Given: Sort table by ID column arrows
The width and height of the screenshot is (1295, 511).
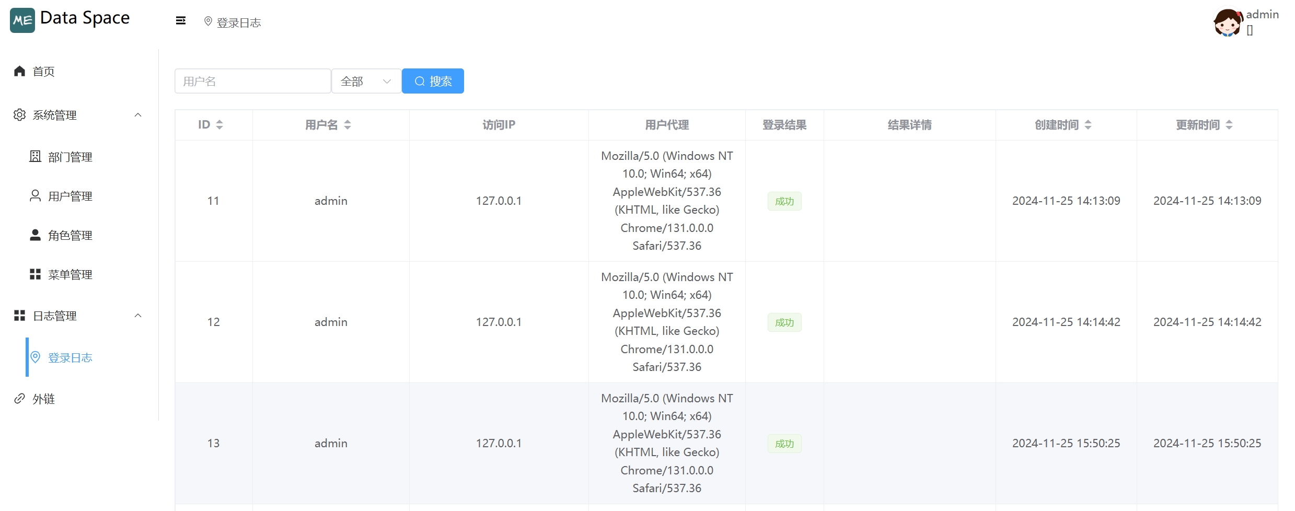Looking at the screenshot, I should pos(219,125).
